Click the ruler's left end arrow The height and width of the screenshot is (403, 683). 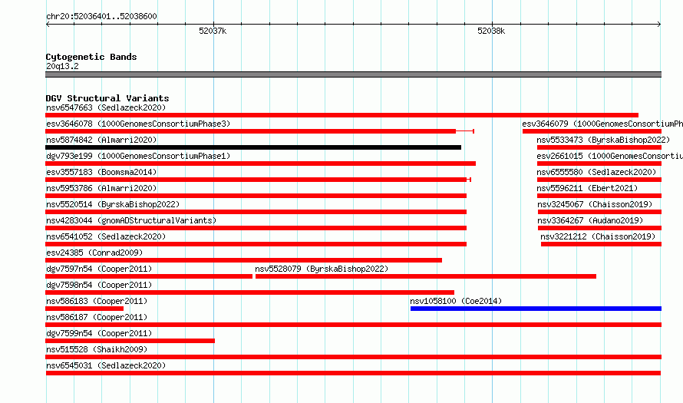(x=48, y=24)
